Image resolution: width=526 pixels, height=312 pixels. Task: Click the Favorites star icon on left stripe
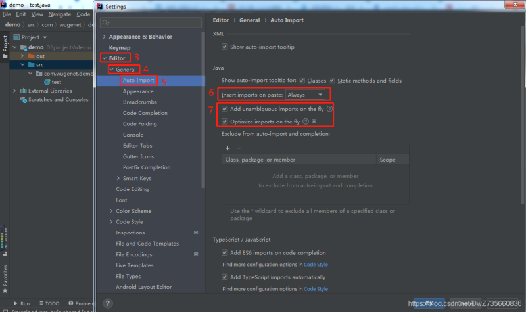pos(5,290)
